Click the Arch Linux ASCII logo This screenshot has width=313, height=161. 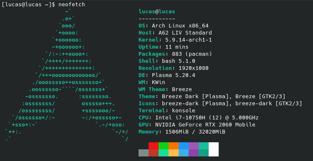tap(67, 76)
